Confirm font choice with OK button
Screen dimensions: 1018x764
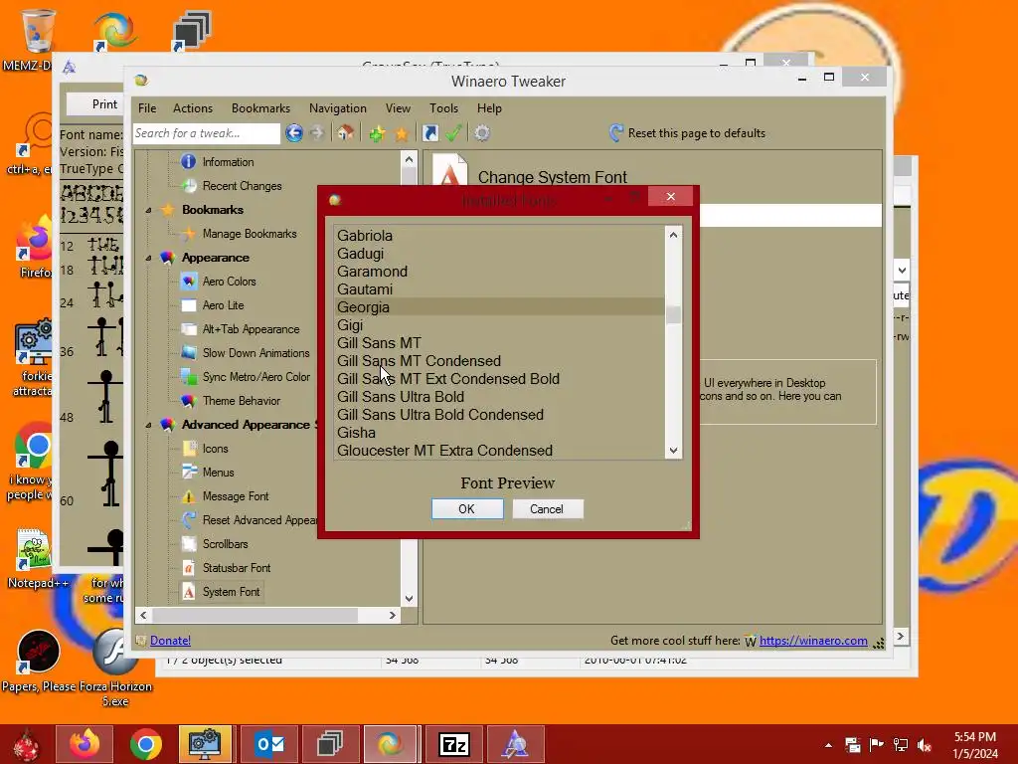467,508
